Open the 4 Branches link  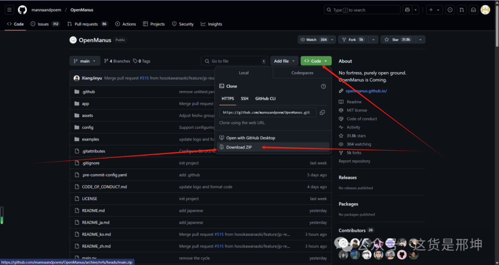[x=117, y=61]
